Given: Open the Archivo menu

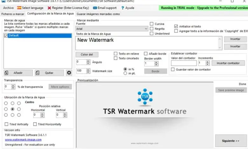Looking at the screenshot, I should coord(8,8).
